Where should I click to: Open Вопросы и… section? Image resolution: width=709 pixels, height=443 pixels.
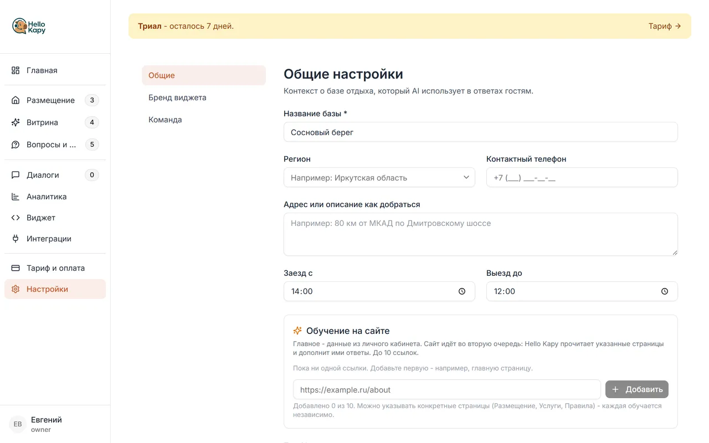click(55, 145)
